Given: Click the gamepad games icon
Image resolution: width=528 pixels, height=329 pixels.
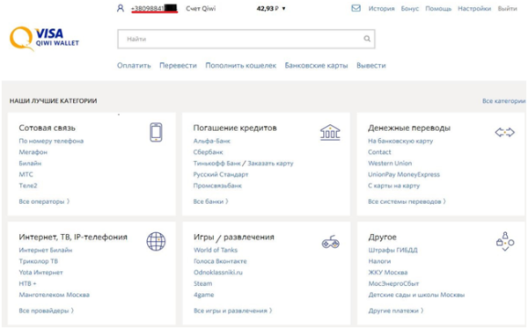Looking at the screenshot, I should (331, 242).
